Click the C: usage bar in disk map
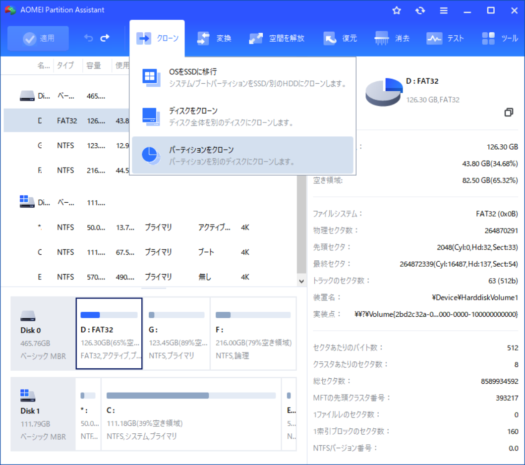This screenshot has height=465, width=525. coord(191,396)
